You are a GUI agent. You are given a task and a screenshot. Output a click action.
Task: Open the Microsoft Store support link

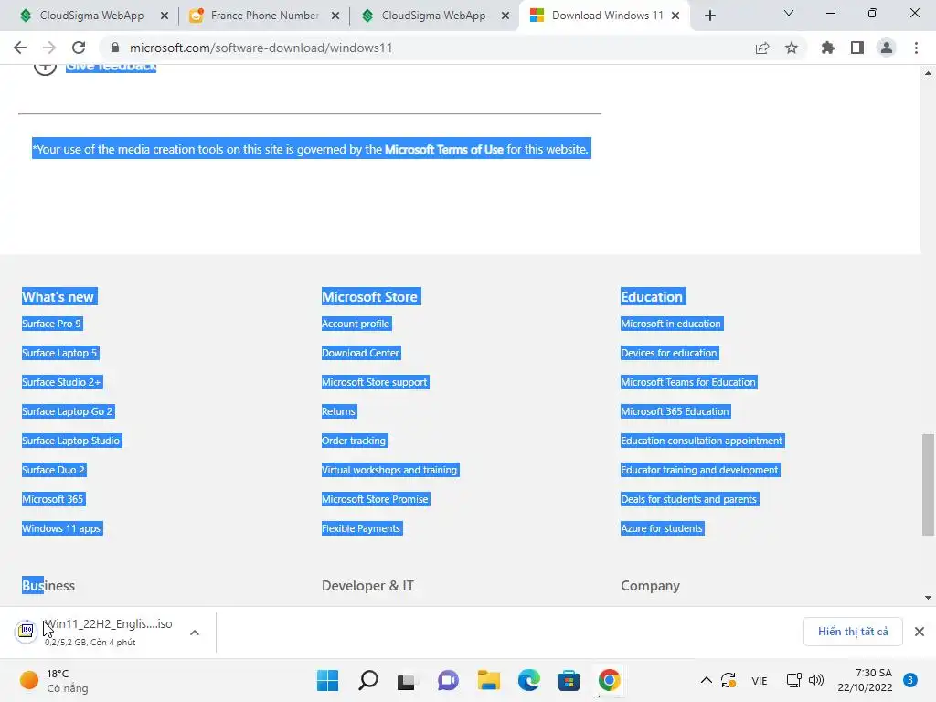[375, 382]
